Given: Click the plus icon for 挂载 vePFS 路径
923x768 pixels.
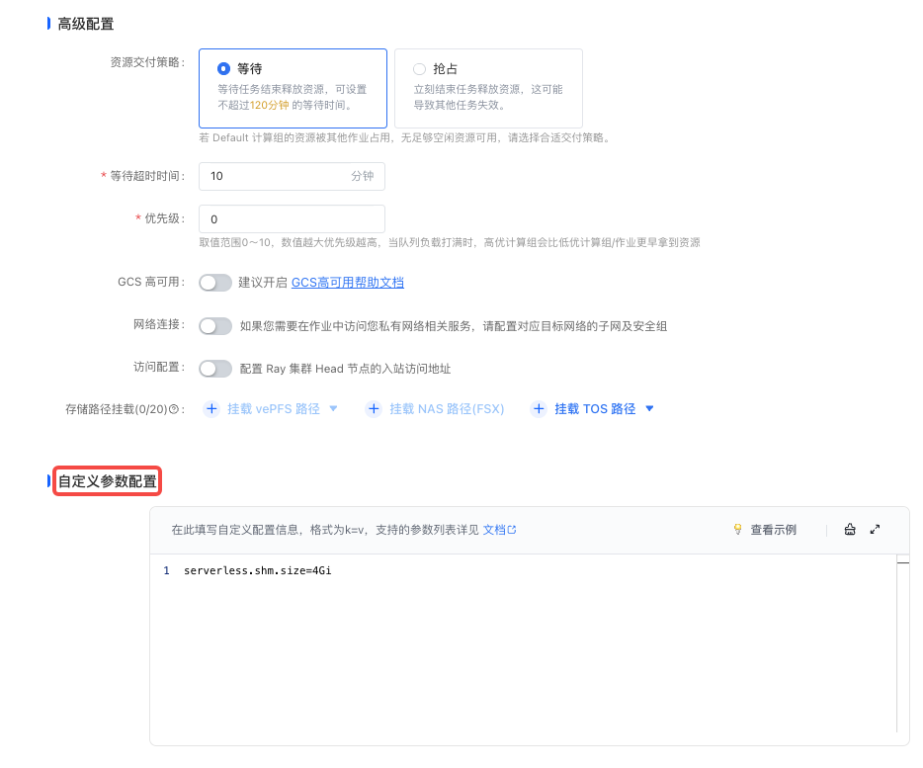Looking at the screenshot, I should (211, 409).
